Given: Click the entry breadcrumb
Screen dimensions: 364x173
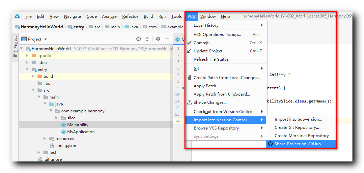Looking at the screenshot, I should coord(76,27).
